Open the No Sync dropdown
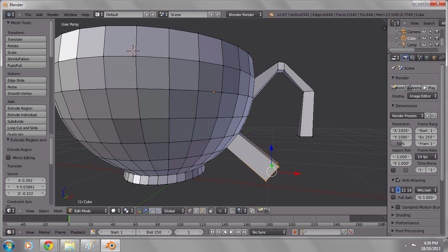The width and height of the screenshot is (448, 252). [268, 232]
